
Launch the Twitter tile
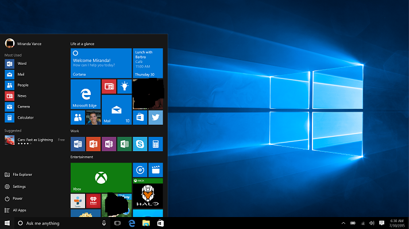click(x=156, y=117)
